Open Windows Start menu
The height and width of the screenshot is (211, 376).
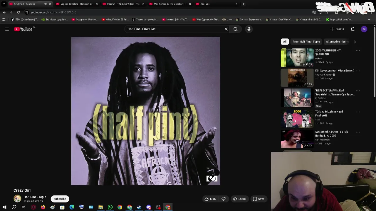pyautogui.click(x=4, y=207)
